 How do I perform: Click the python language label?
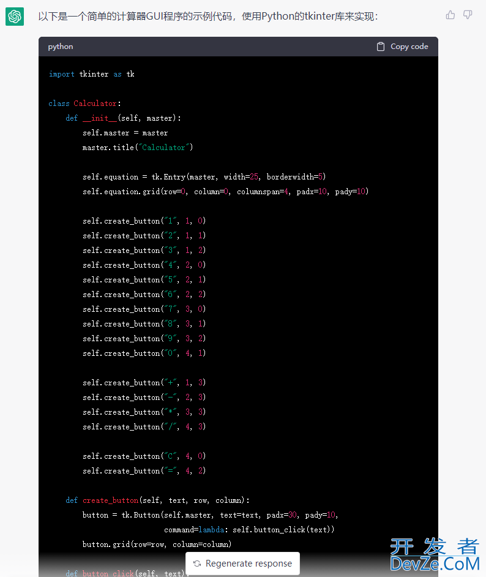tap(60, 47)
